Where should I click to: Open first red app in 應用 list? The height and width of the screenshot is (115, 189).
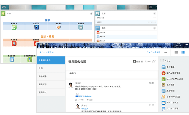[98, 33]
